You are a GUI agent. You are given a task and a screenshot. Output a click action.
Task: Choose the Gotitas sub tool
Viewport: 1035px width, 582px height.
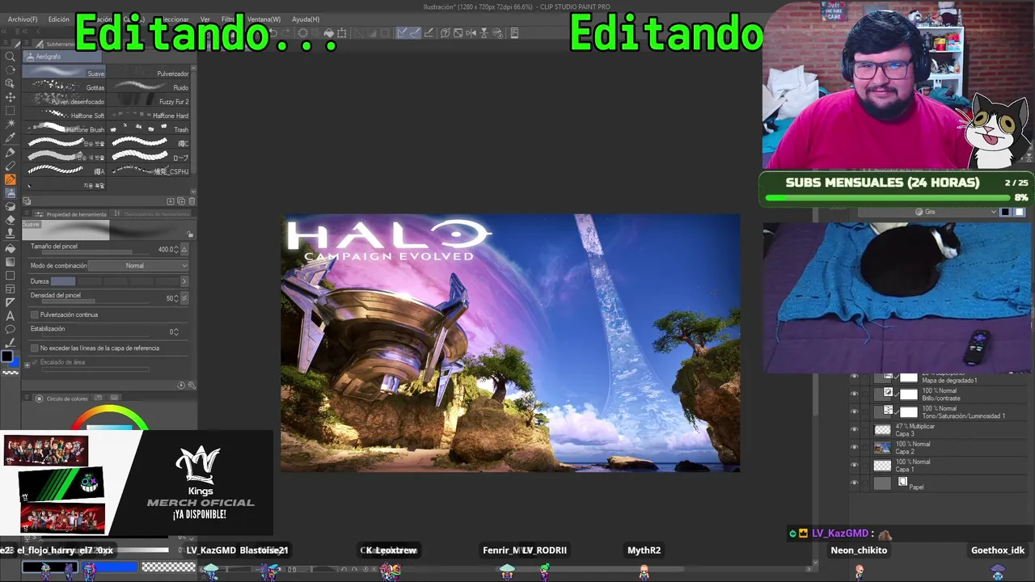[65, 86]
